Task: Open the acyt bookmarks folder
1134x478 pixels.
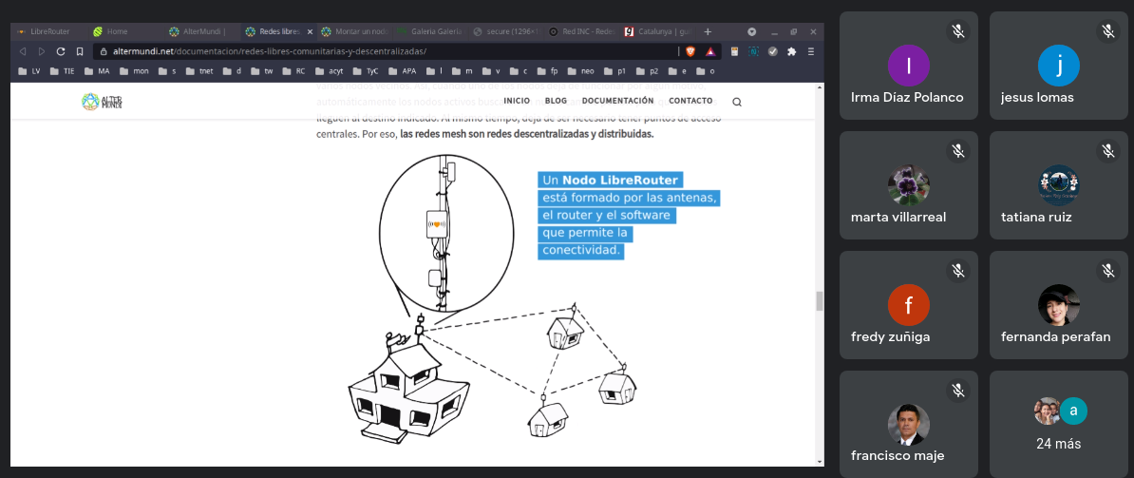Action: 330,71
